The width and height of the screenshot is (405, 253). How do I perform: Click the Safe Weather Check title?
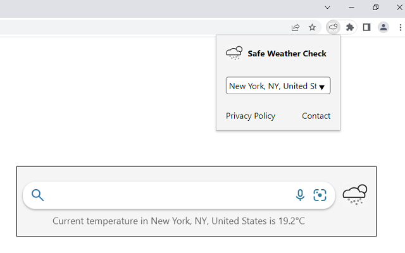point(287,54)
